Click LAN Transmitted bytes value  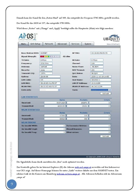(55, 106)
